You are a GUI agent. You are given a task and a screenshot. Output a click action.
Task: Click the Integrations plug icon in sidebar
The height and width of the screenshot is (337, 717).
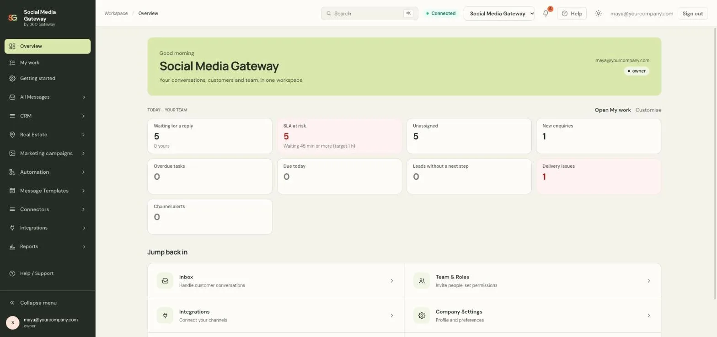[12, 228]
